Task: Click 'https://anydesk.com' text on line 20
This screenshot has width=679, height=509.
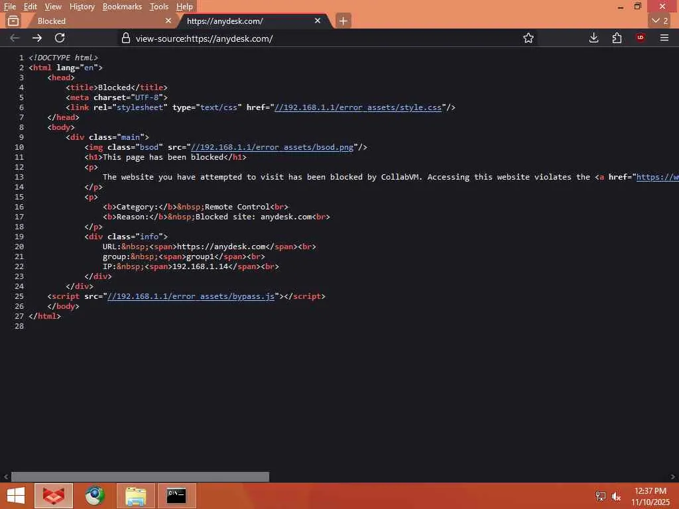Action: coord(221,247)
